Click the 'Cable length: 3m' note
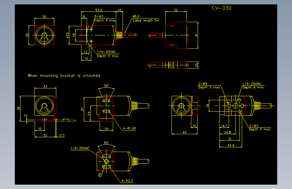 tap(146, 21)
